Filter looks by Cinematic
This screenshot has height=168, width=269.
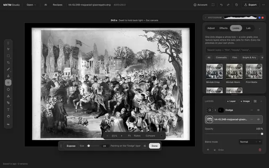click(222, 58)
